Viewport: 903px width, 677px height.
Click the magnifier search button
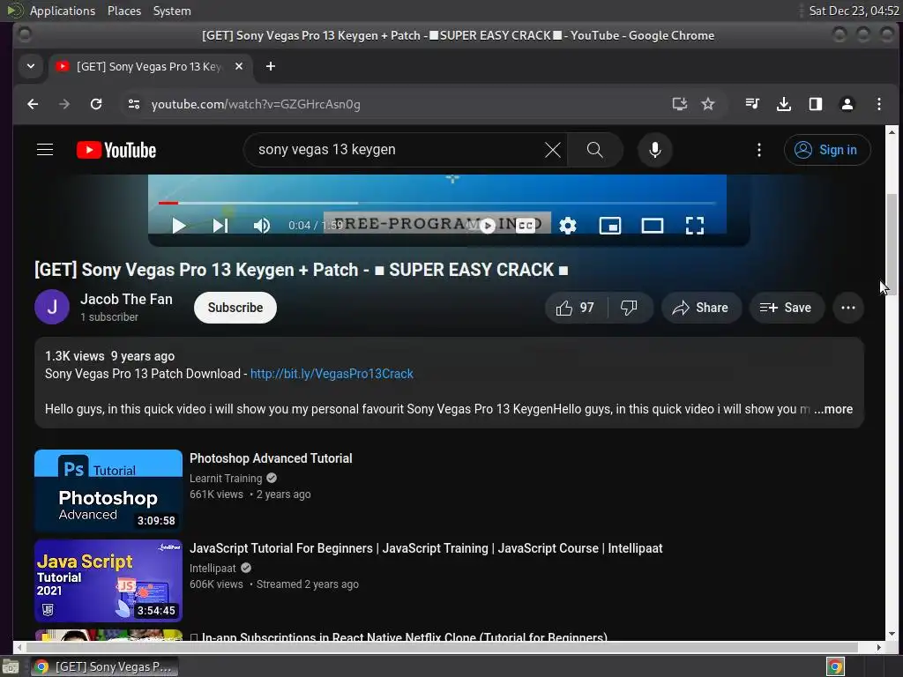pyautogui.click(x=595, y=150)
